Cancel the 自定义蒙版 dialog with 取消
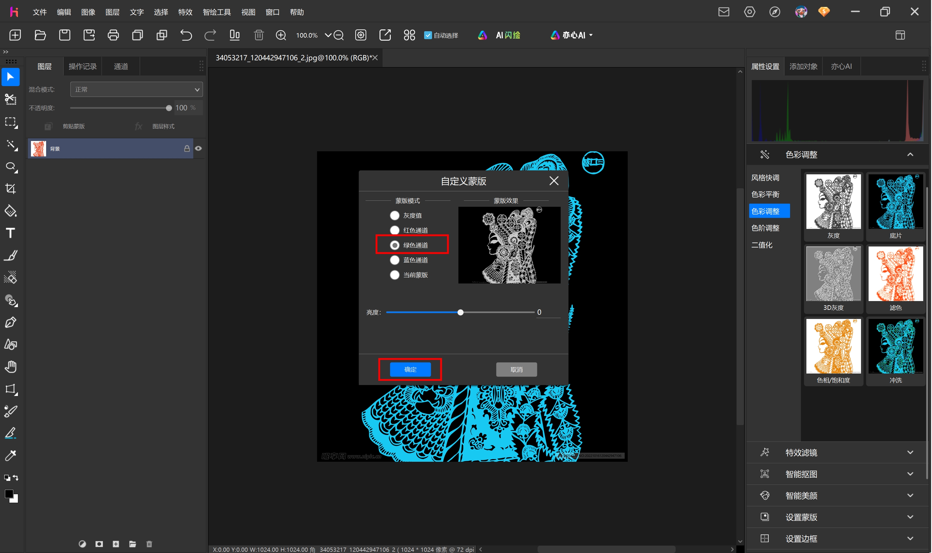932x553 pixels. 516,370
